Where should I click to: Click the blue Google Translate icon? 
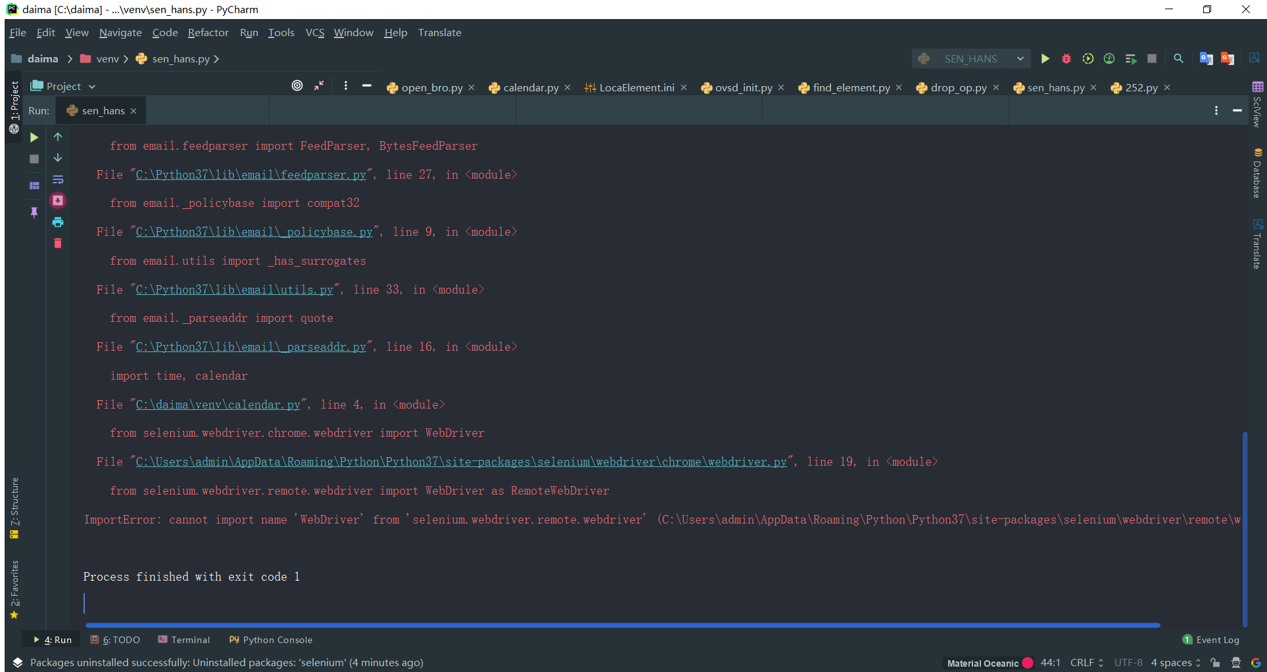click(1207, 58)
